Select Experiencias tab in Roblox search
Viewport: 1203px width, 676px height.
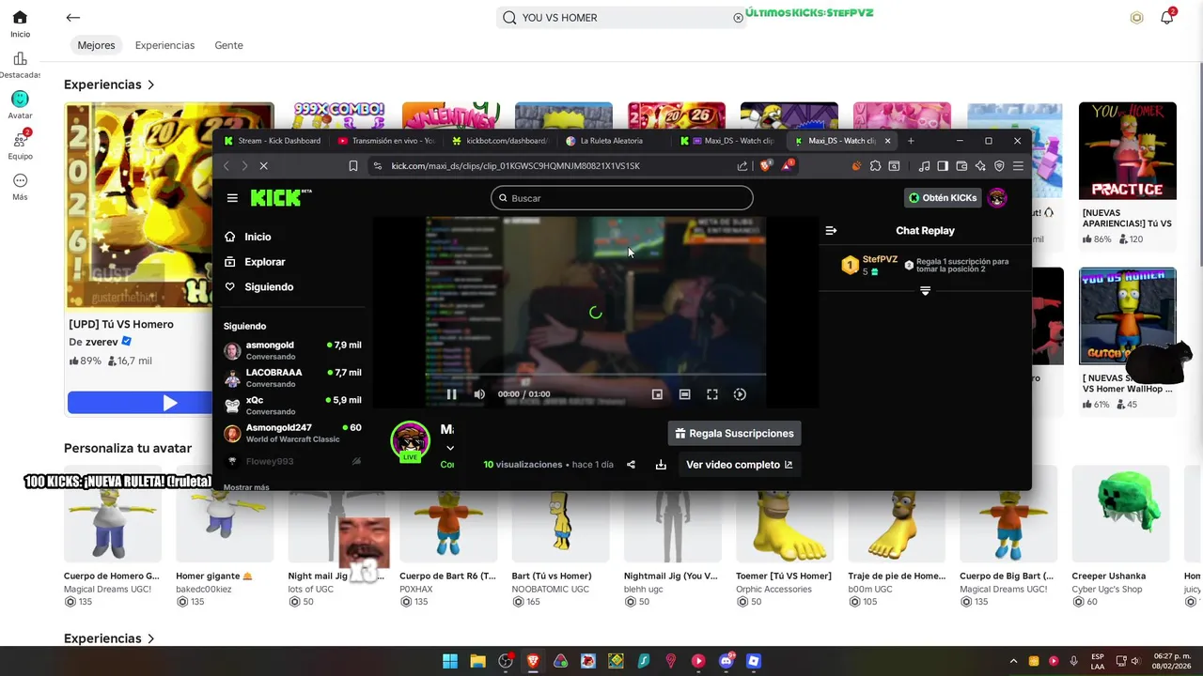[164, 45]
